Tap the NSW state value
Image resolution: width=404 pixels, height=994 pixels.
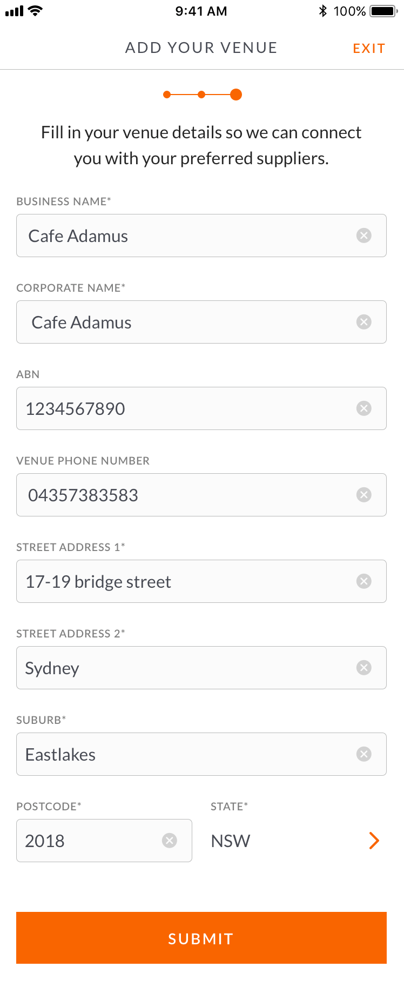click(x=231, y=841)
